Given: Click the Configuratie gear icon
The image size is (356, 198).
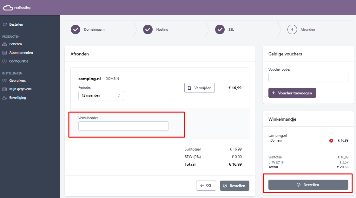Looking at the screenshot, I should point(4,61).
